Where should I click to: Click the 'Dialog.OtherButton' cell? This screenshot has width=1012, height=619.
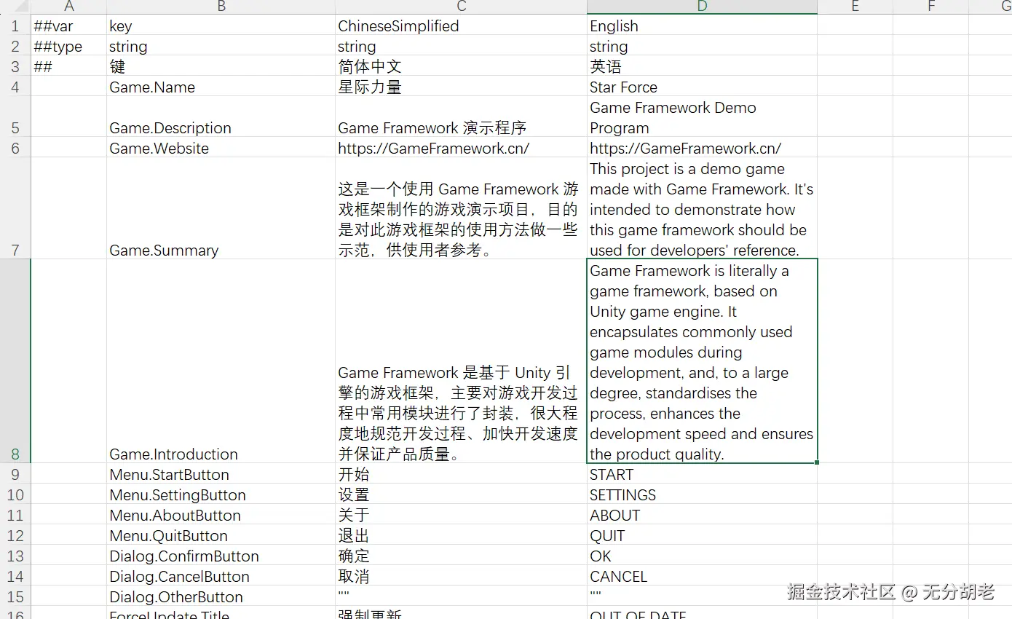[x=221, y=596]
